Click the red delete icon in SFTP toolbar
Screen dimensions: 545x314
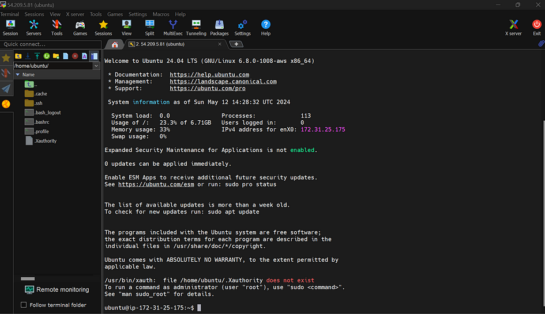tap(75, 56)
